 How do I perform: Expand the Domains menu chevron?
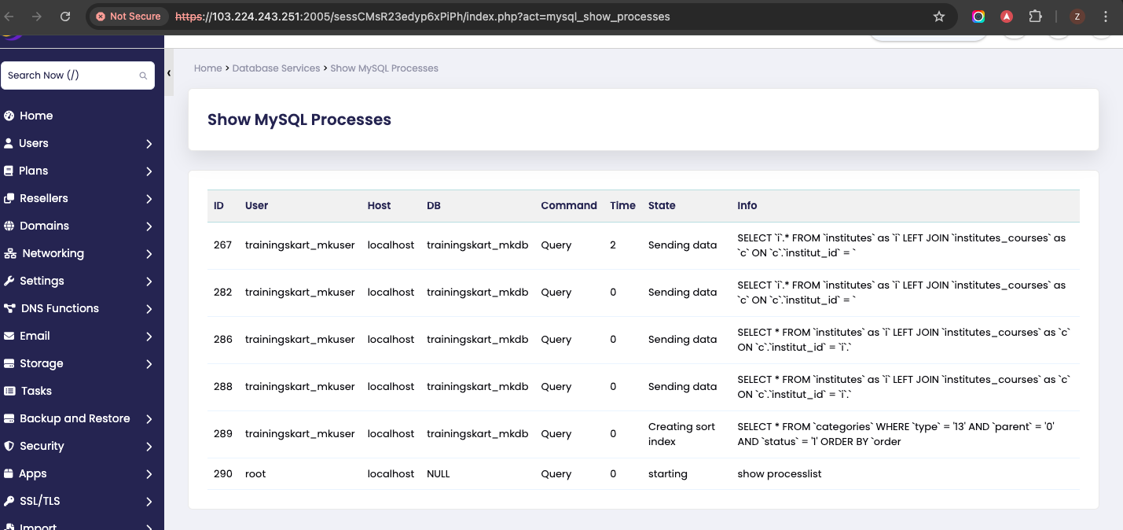[149, 226]
